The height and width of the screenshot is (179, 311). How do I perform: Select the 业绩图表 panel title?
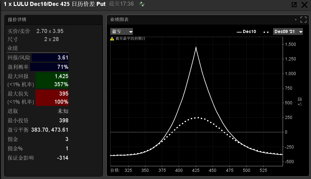[119, 20]
